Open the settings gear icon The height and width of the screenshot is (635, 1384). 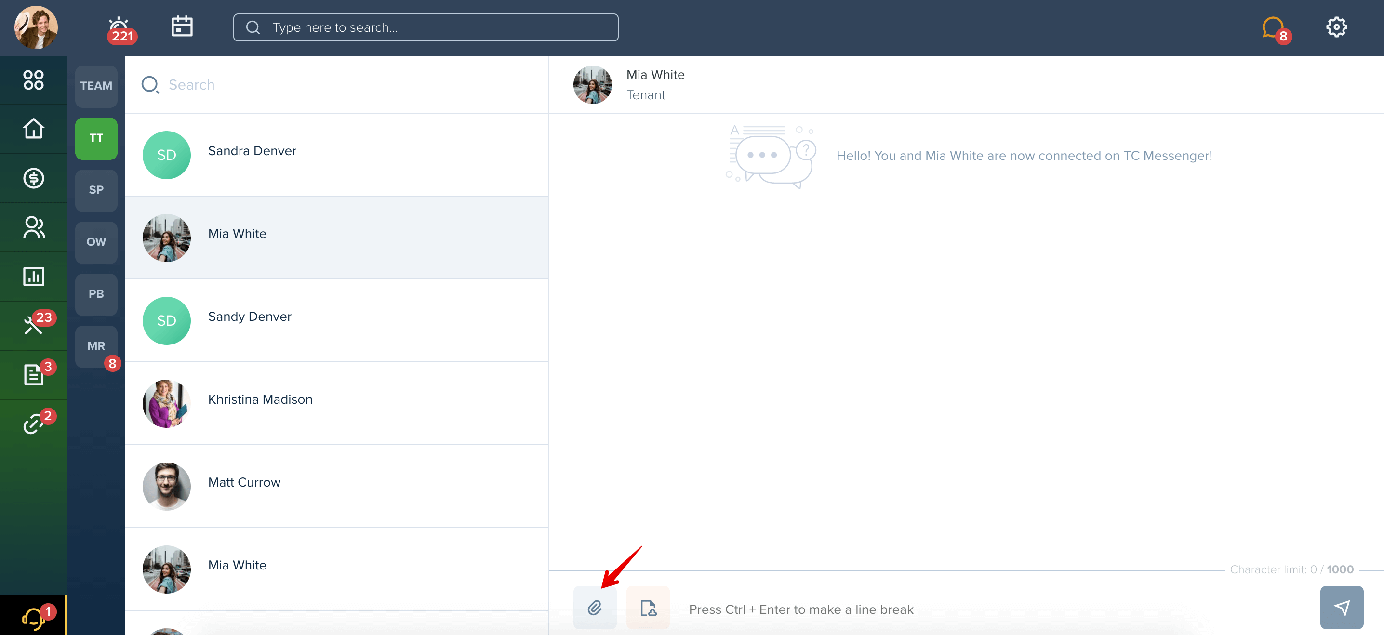[1336, 27]
